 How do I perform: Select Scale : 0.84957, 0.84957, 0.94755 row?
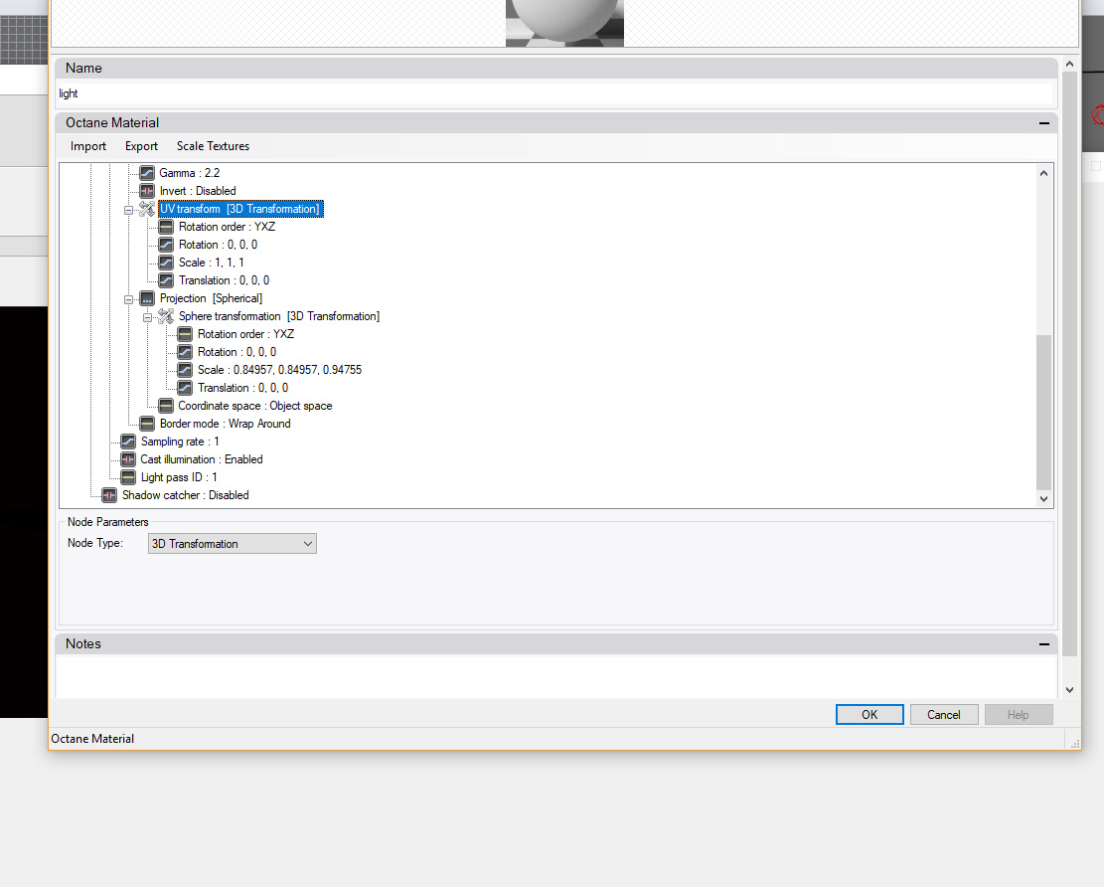click(279, 370)
